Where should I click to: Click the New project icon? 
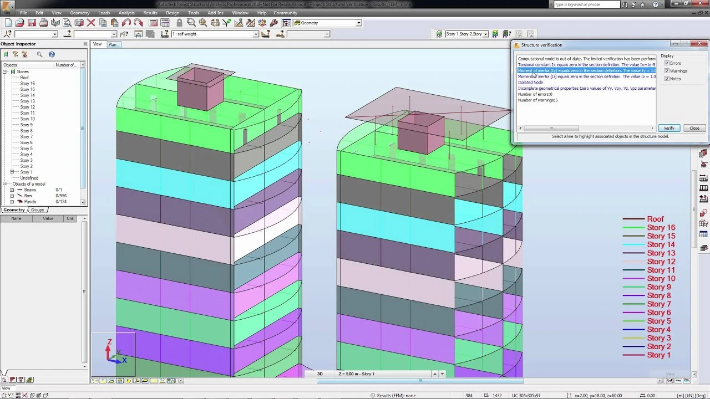click(8, 23)
